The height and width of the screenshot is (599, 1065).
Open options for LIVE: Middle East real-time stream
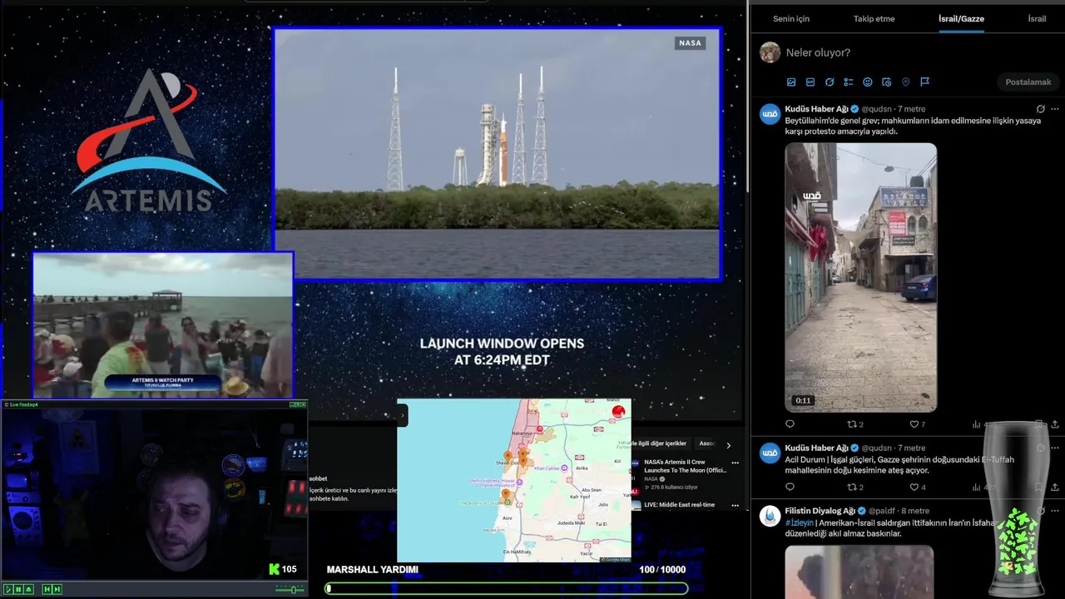click(x=735, y=505)
